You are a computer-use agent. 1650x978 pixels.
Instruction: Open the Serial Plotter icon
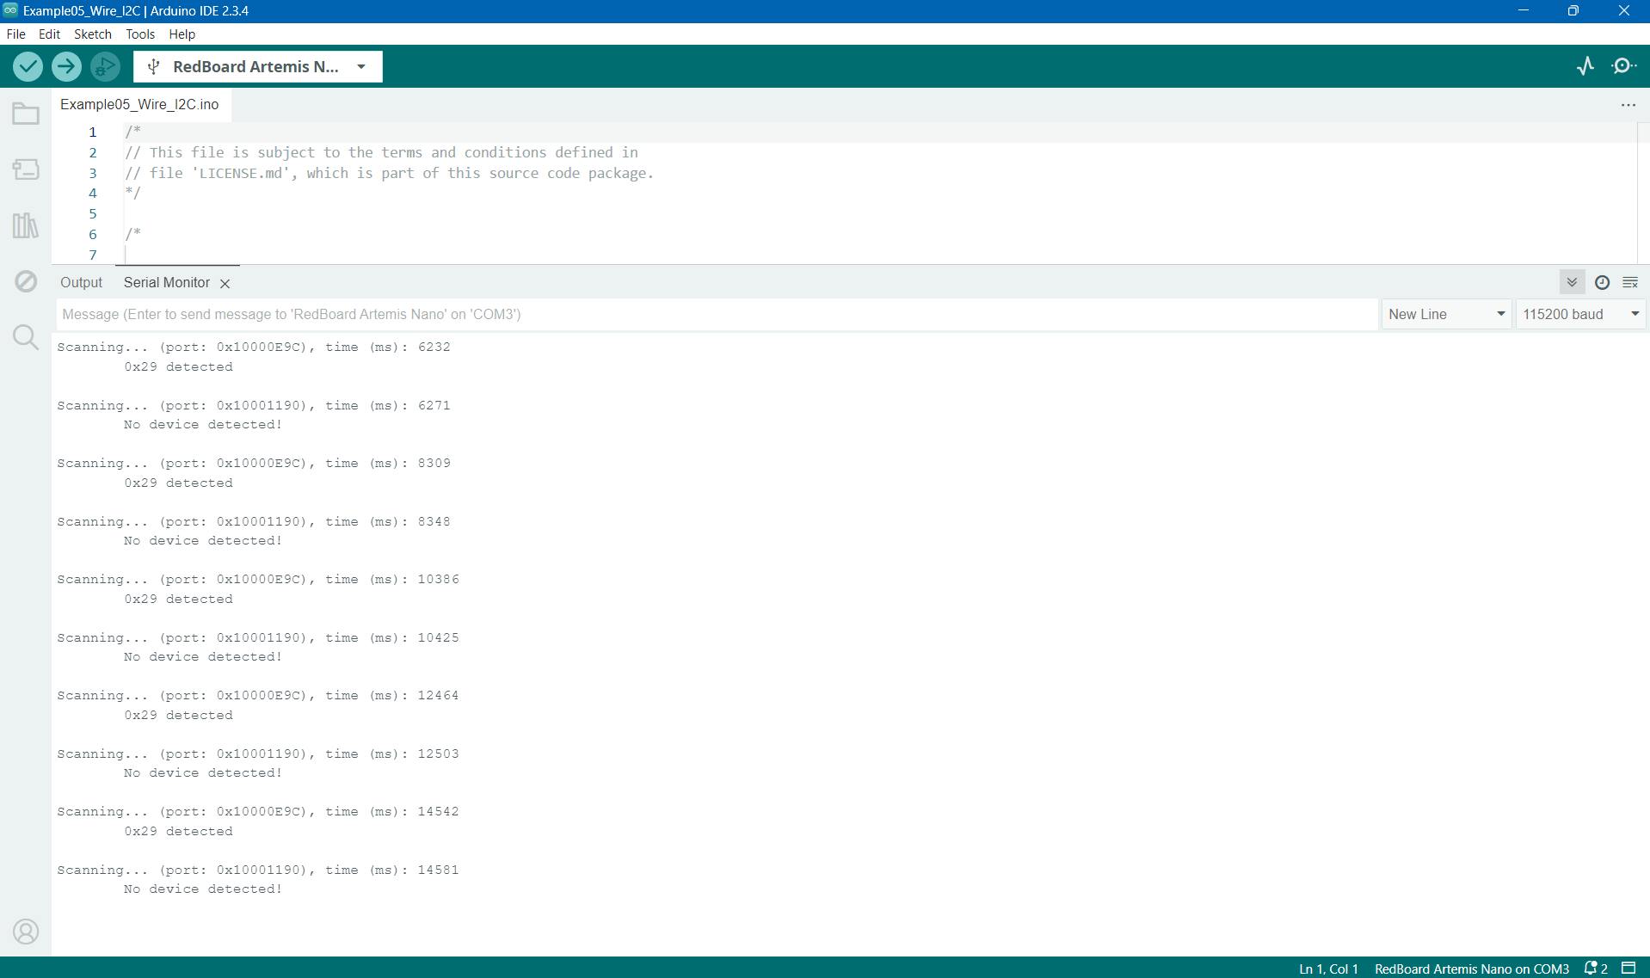[1585, 66]
